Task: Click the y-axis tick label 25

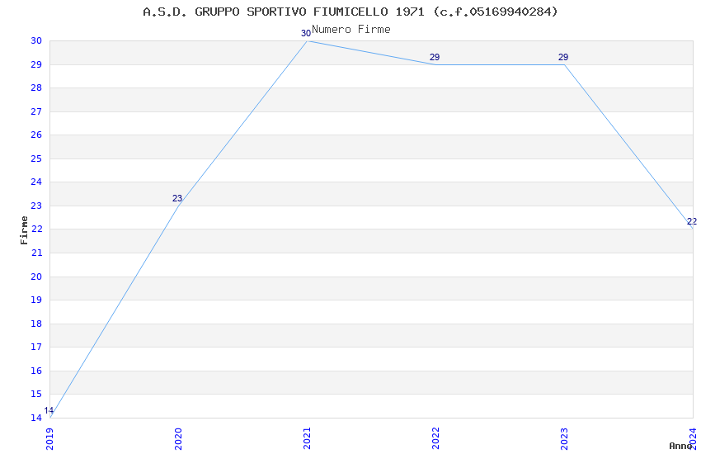Action: point(36,158)
